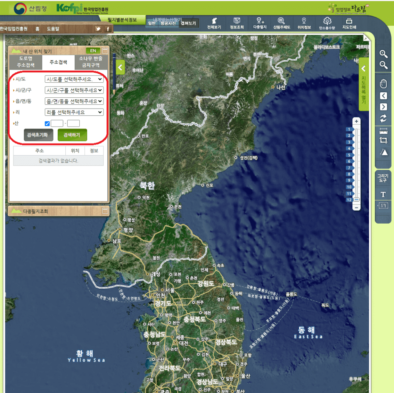Open the 시/도 dropdown

coord(74,79)
